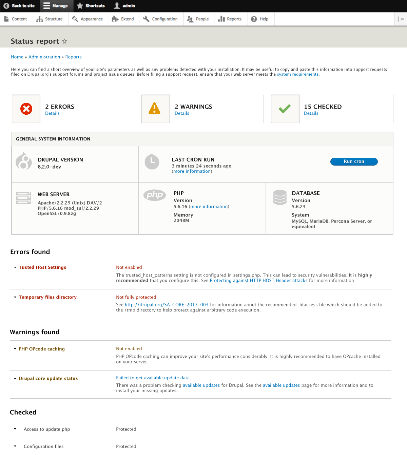Open more information link for PHP version
Image resolution: width=407 pixels, height=455 pixels.
[209, 207]
